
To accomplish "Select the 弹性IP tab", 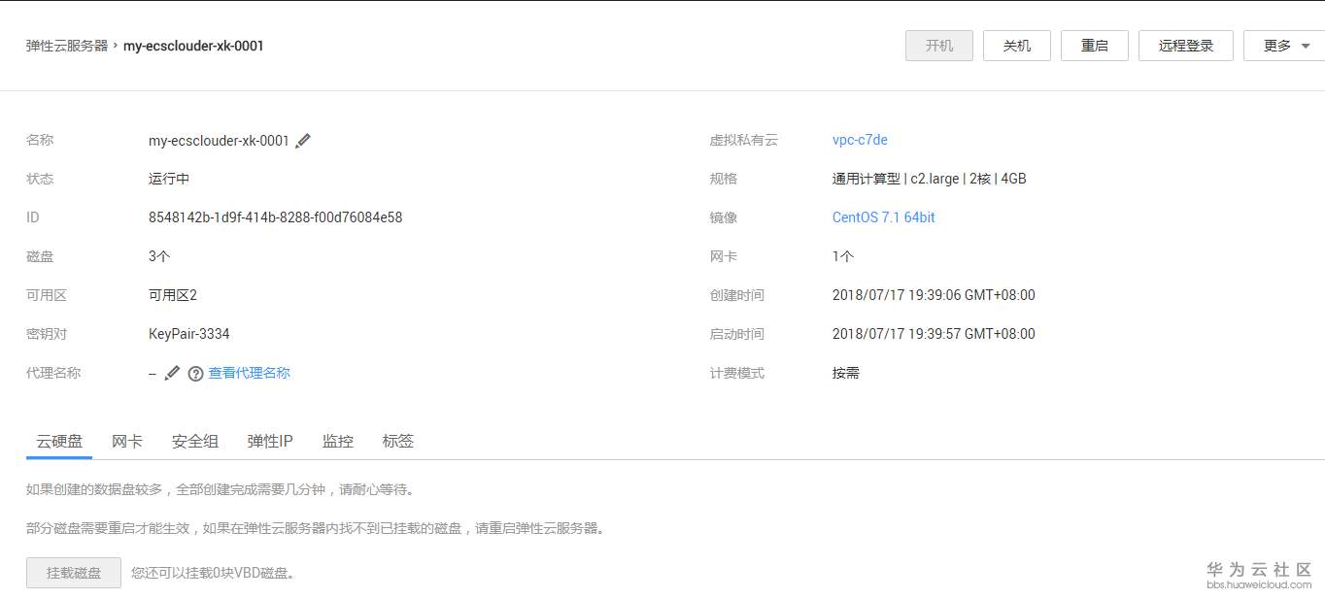I will 269,441.
